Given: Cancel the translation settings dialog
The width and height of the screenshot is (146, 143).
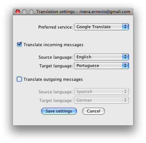Looking at the screenshot, I should 94,111.
